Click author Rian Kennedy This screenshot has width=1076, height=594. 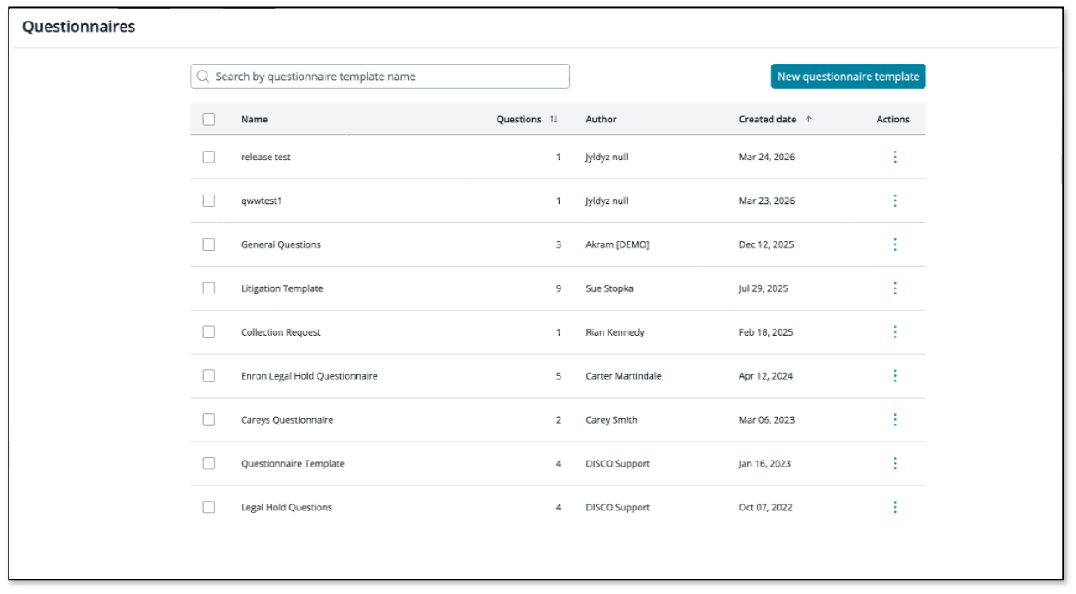[x=615, y=332]
